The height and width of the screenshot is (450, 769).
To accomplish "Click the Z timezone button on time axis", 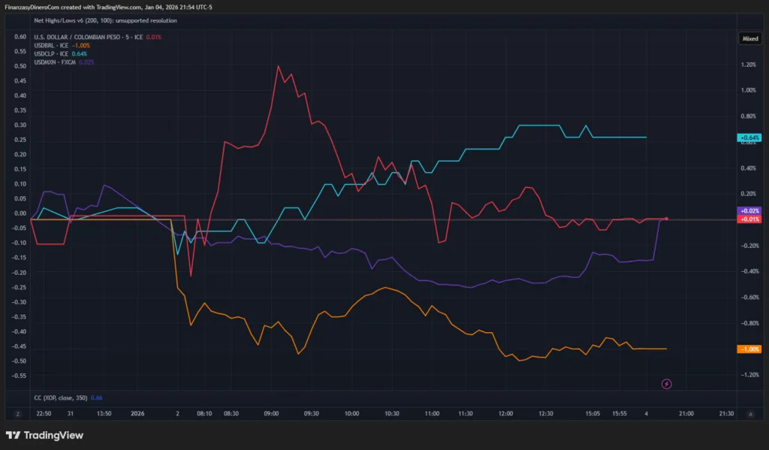I will [17, 413].
